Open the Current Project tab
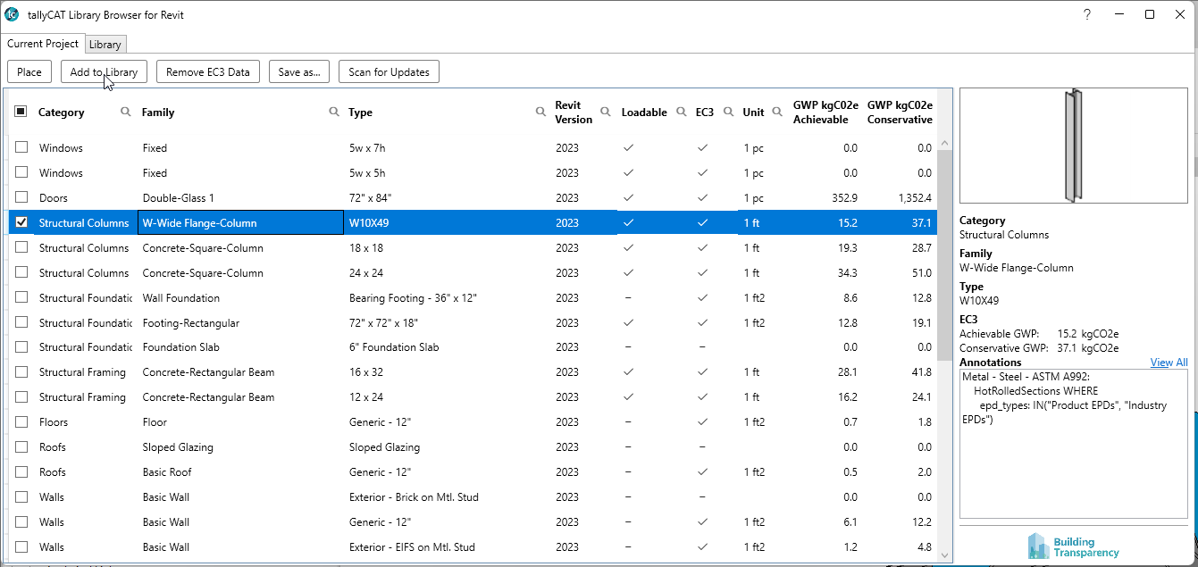 pyautogui.click(x=43, y=44)
